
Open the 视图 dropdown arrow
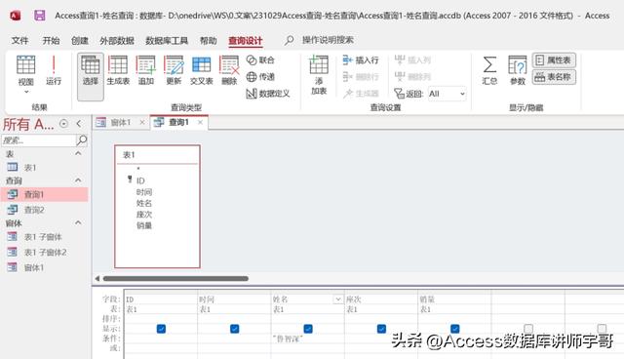26,92
